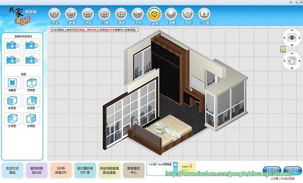Screen dimensions: 303x183
Task: Click the eye icon in view rotation control
Action: click(x=292, y=37)
